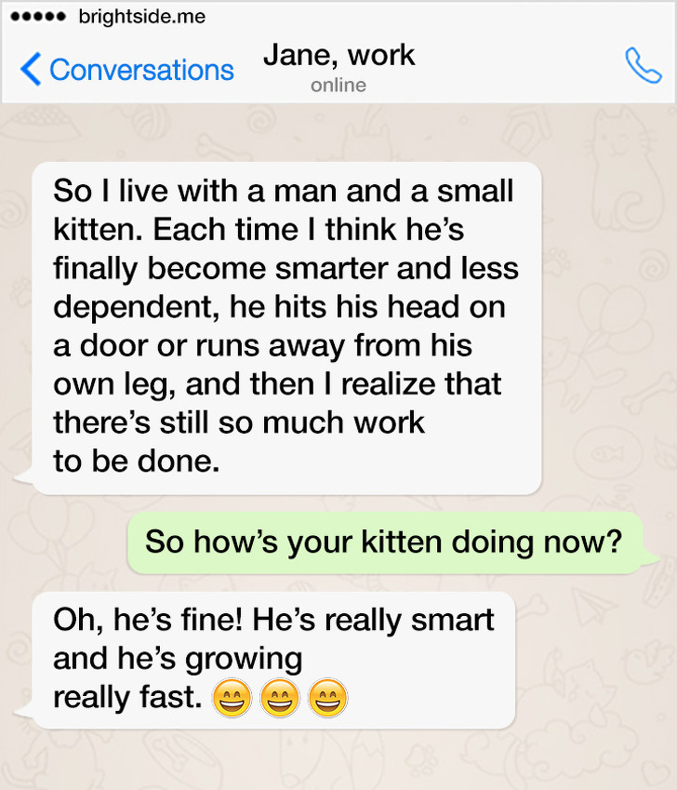Select the long kitten message bubble
The height and width of the screenshot is (790, 677).
coord(287,328)
